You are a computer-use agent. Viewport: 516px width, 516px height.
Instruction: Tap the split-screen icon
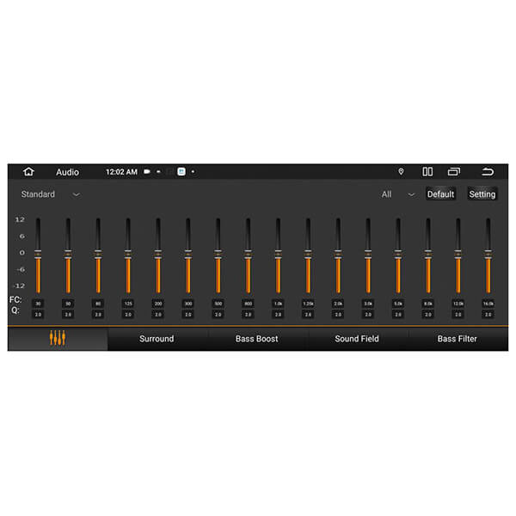(x=427, y=172)
